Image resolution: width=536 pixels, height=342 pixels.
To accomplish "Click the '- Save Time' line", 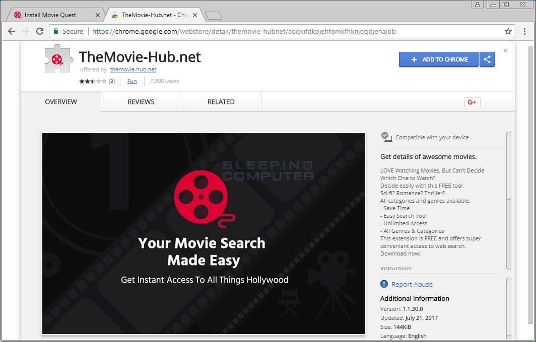I will (395, 208).
